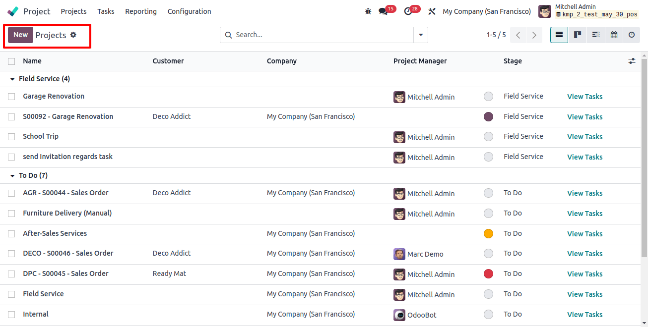Click Mitchell Admin avatar in School Trip row
648x327 pixels.
[399, 137]
